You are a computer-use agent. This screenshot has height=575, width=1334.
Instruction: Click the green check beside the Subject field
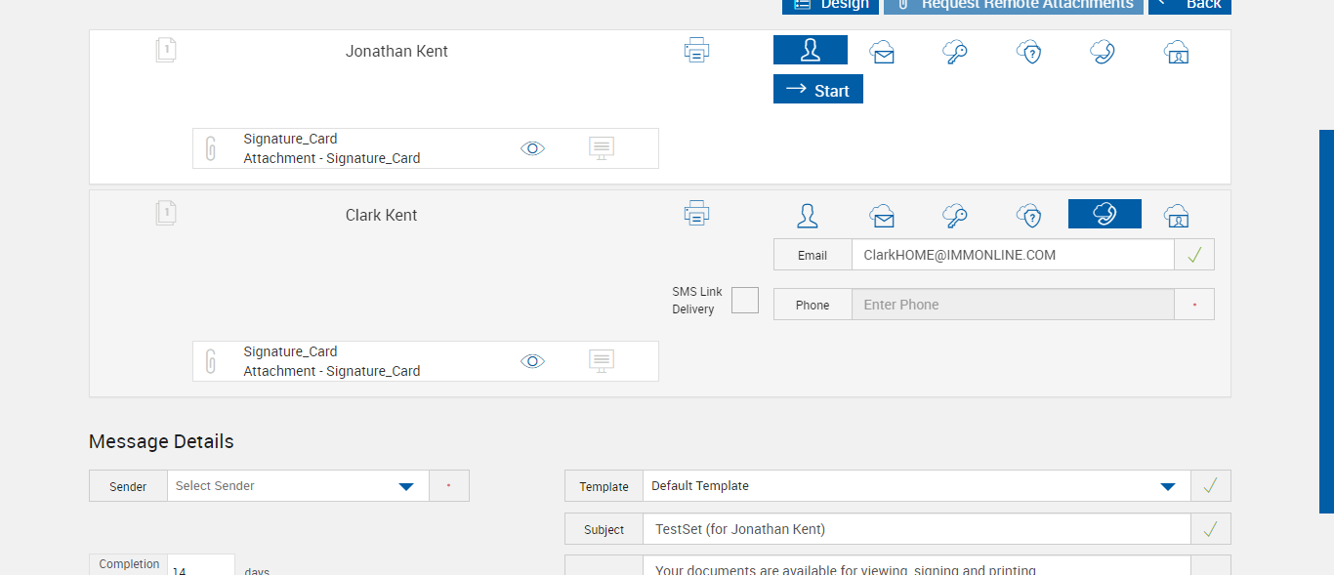(x=1211, y=529)
